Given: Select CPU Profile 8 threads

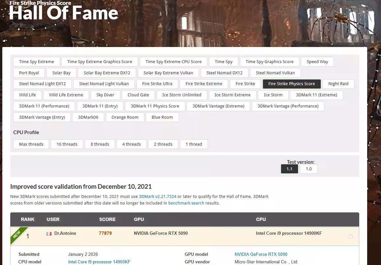Looking at the screenshot, I should pyautogui.click(x=100, y=144).
